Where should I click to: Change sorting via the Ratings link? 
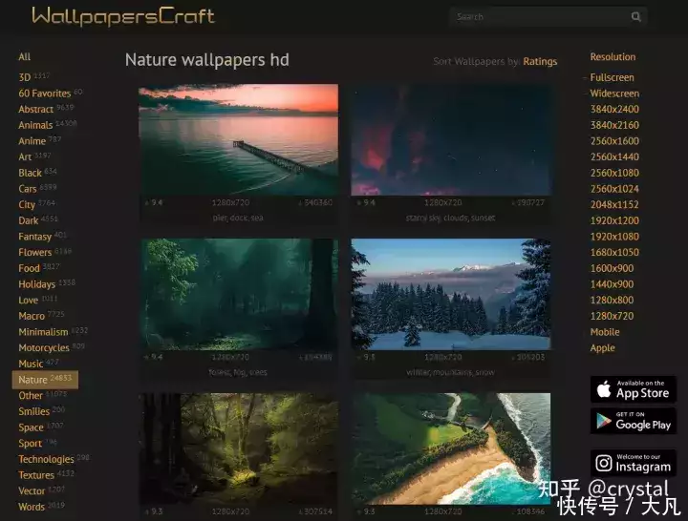[540, 61]
